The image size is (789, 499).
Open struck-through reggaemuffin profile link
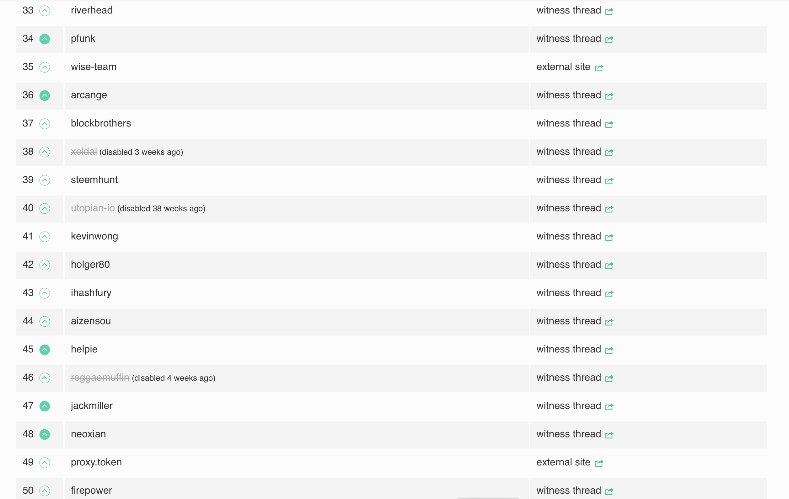100,378
